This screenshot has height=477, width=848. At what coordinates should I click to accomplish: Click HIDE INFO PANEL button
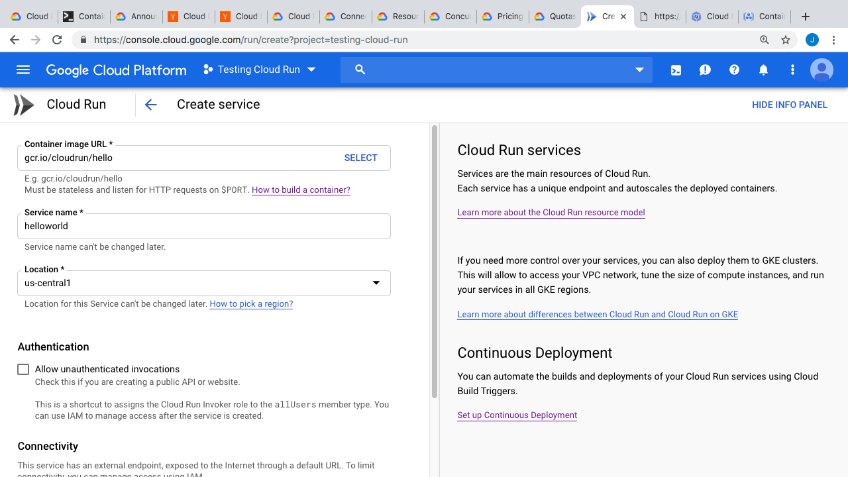(x=790, y=105)
